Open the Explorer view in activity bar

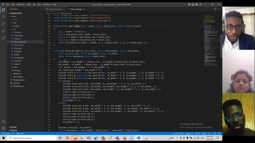4,10
